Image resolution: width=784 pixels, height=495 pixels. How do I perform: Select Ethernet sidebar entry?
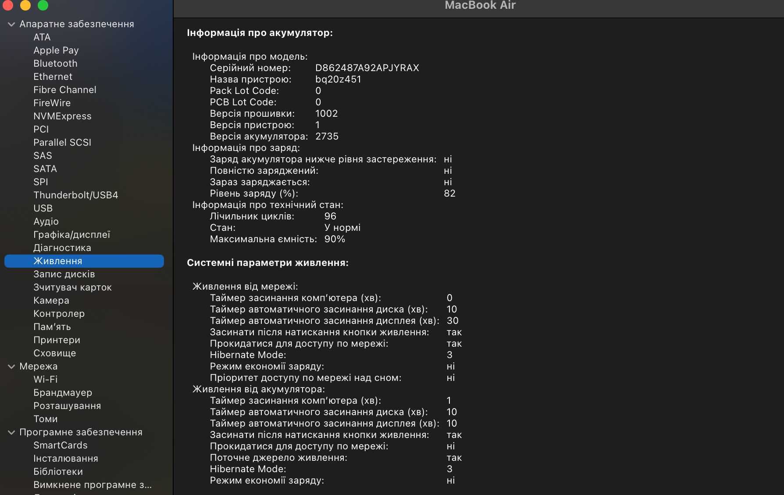pos(53,77)
